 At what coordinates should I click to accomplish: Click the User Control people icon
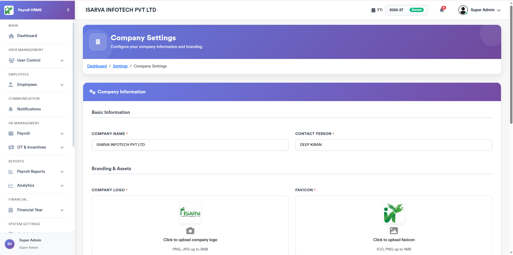pyautogui.click(x=11, y=60)
